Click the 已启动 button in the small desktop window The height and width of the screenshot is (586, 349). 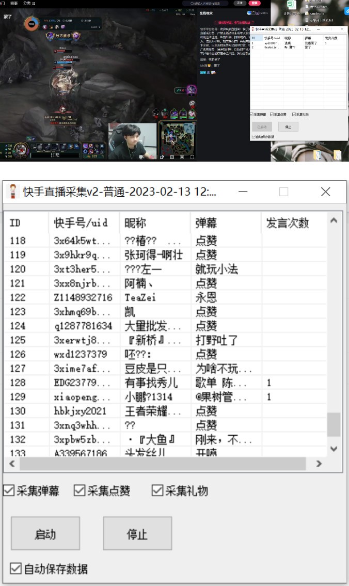(x=262, y=126)
